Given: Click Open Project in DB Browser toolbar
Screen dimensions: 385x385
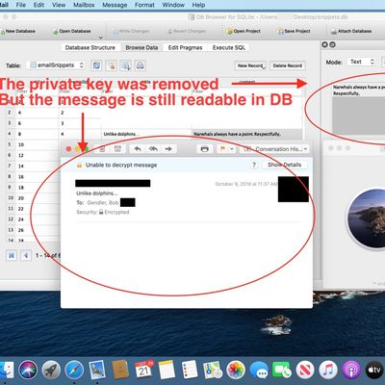Looking at the screenshot, I should pyautogui.click(x=244, y=31).
